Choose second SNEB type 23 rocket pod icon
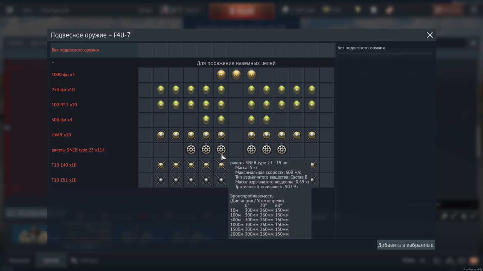This screenshot has width=483, height=271. (206, 150)
